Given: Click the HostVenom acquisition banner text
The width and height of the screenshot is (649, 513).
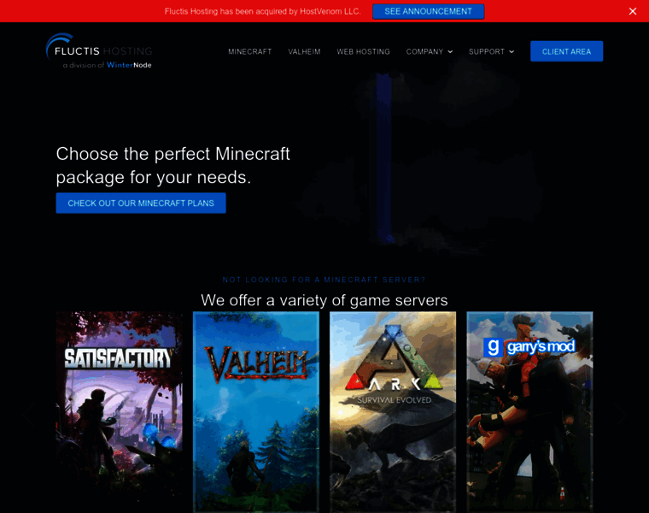Looking at the screenshot, I should click(x=262, y=11).
